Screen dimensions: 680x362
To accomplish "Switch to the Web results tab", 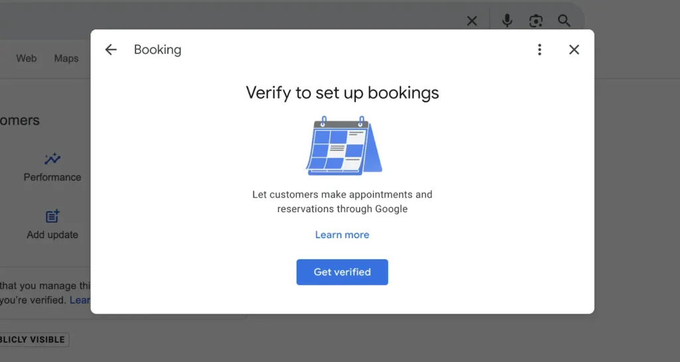I will tap(27, 58).
